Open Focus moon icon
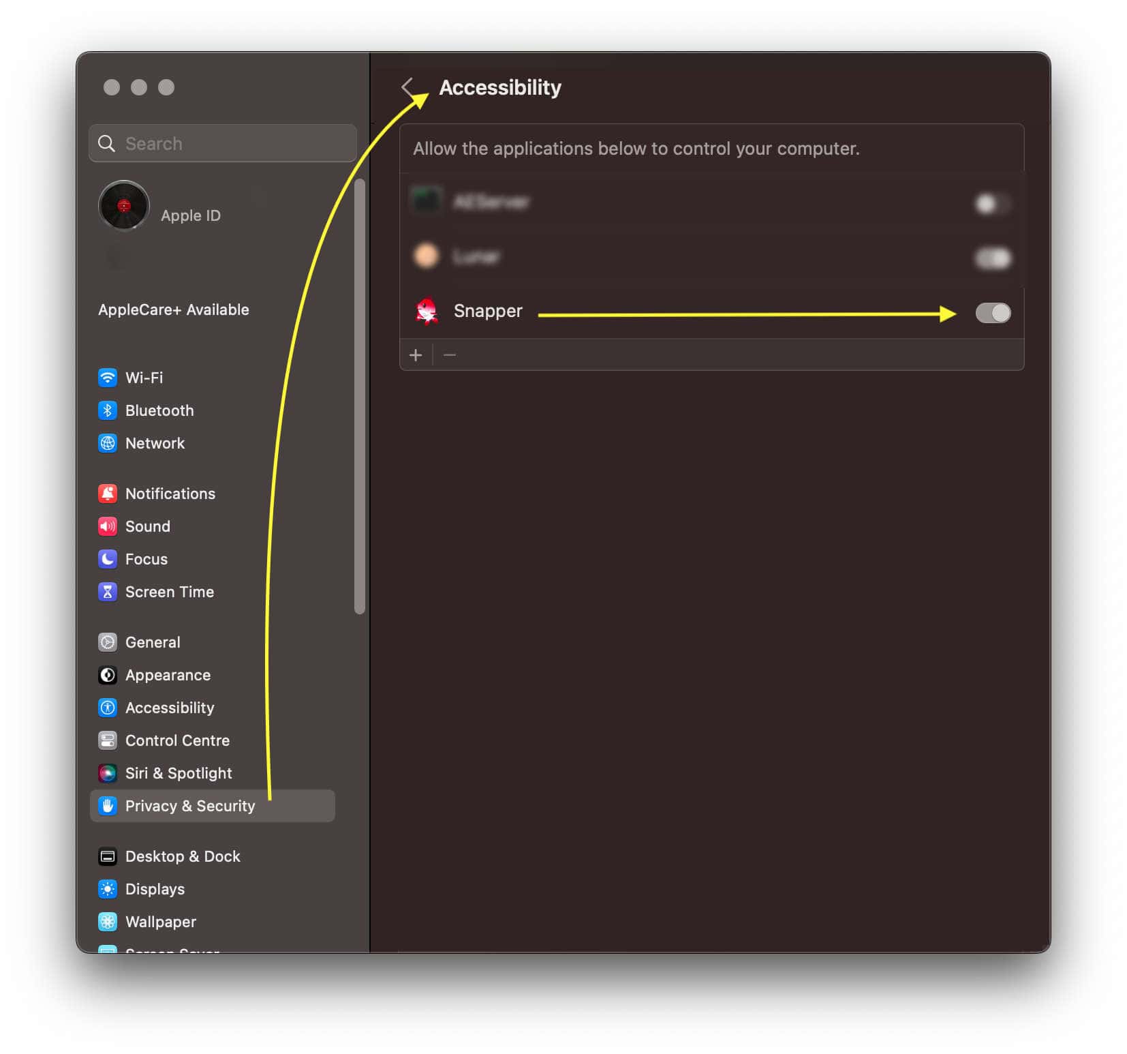The height and width of the screenshot is (1054, 1127). click(x=107, y=559)
